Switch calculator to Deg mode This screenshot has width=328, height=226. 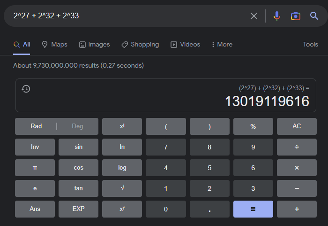[77, 126]
